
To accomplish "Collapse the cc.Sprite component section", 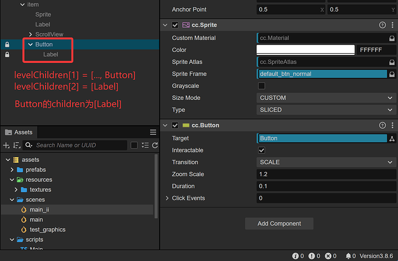I will pos(165,25).
